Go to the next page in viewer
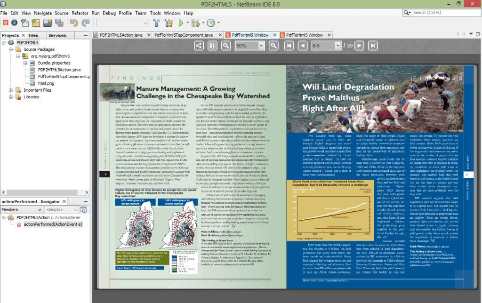The image size is (482, 303). click(x=359, y=46)
